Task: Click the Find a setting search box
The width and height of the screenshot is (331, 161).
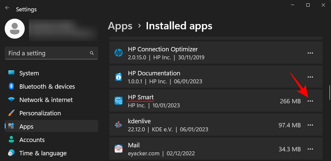Action: (47, 53)
